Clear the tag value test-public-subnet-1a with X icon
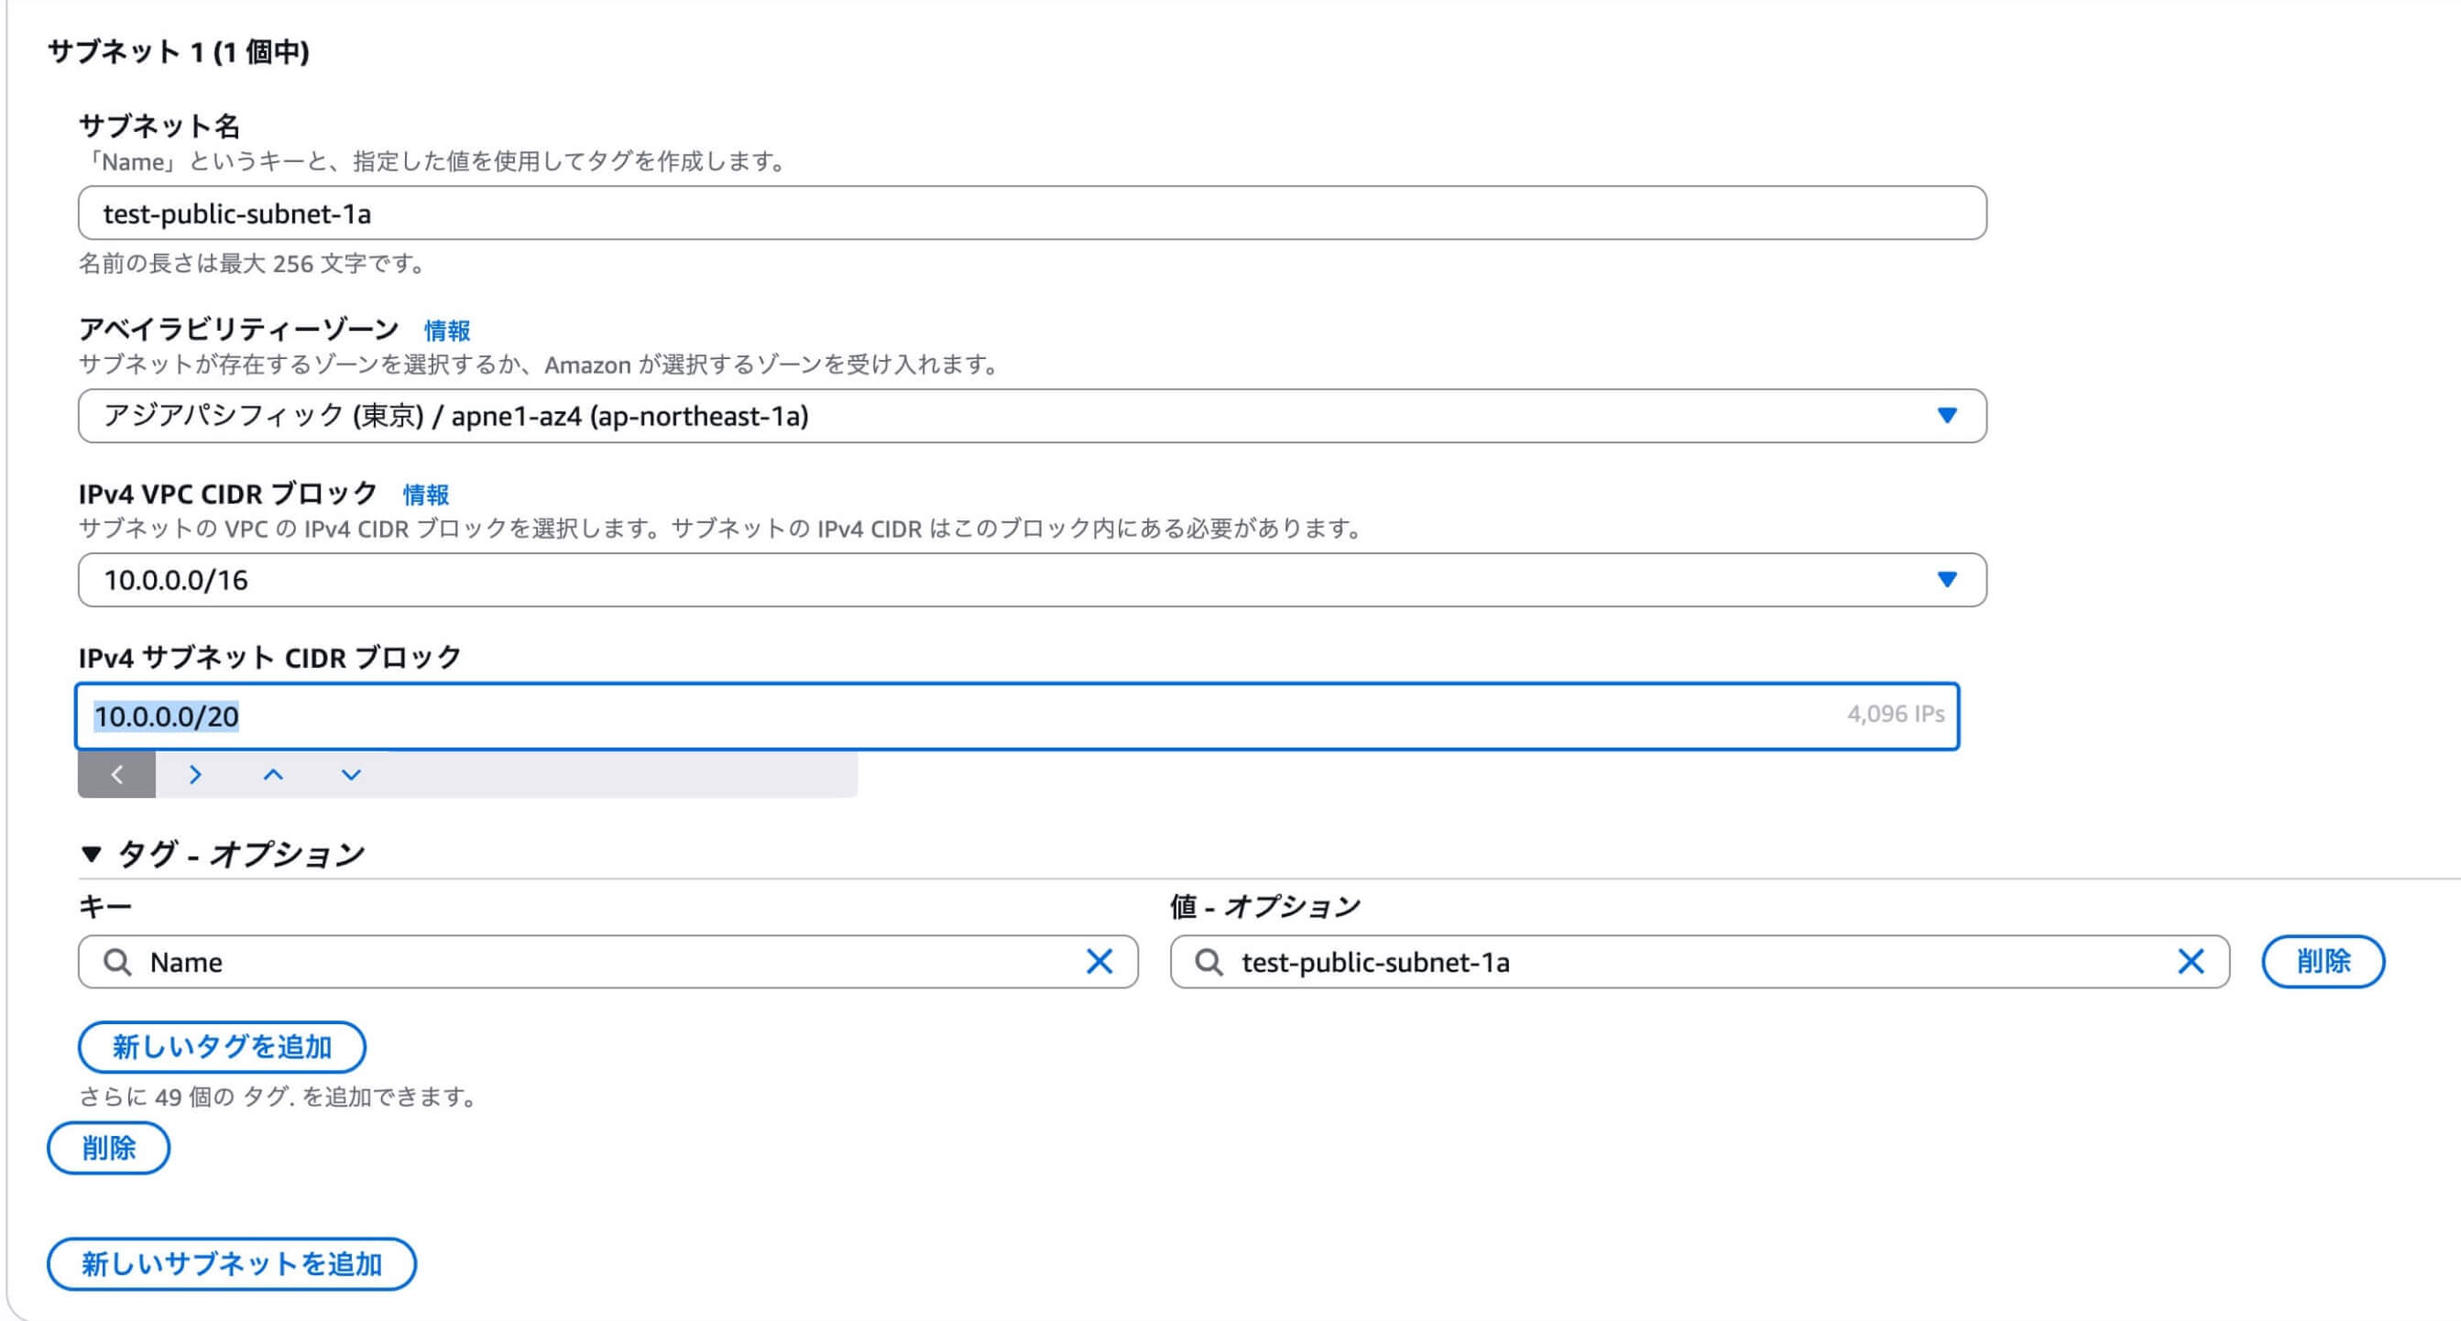This screenshot has width=2461, height=1321. tap(2191, 963)
